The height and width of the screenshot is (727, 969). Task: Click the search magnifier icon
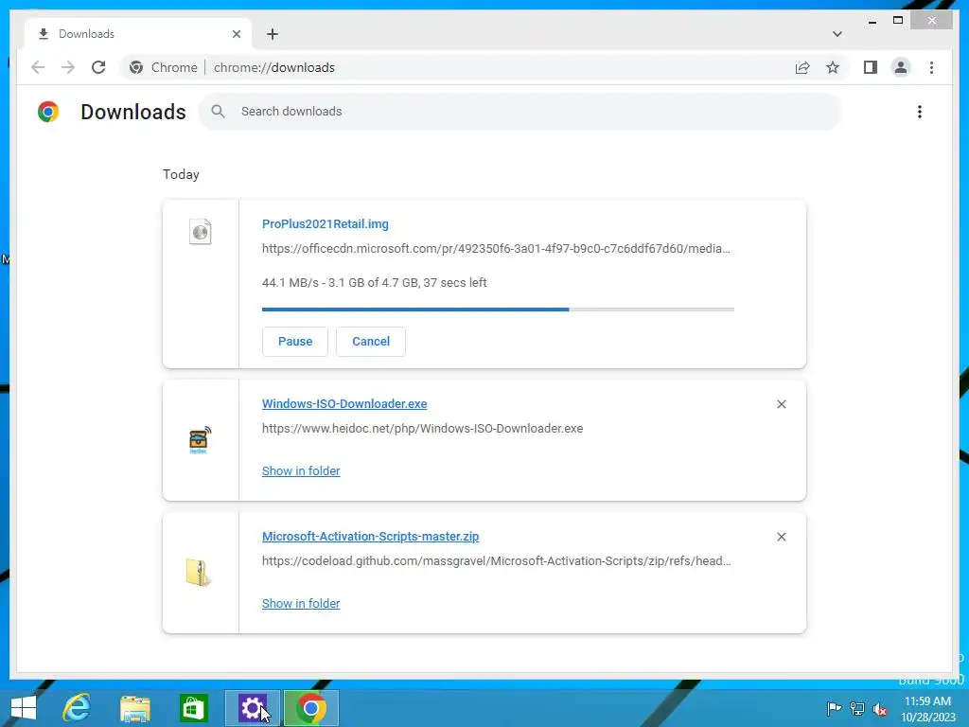coord(218,112)
